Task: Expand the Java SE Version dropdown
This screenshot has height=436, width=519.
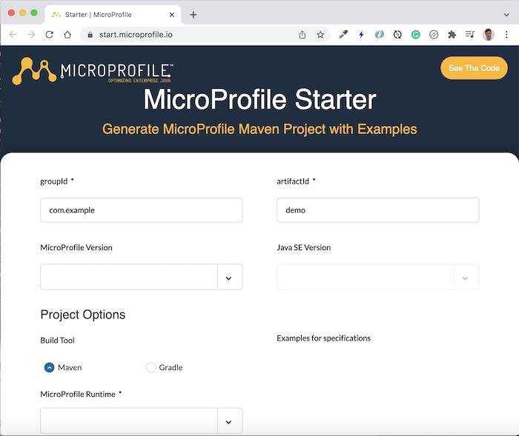Action: (377, 277)
